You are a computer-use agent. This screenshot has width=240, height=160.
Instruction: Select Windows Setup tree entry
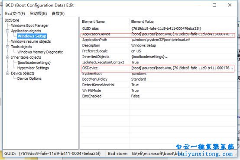32,36
